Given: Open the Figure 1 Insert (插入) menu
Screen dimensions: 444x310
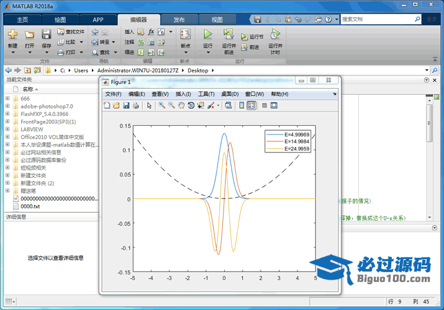Looking at the screenshot, I should [x=183, y=94].
